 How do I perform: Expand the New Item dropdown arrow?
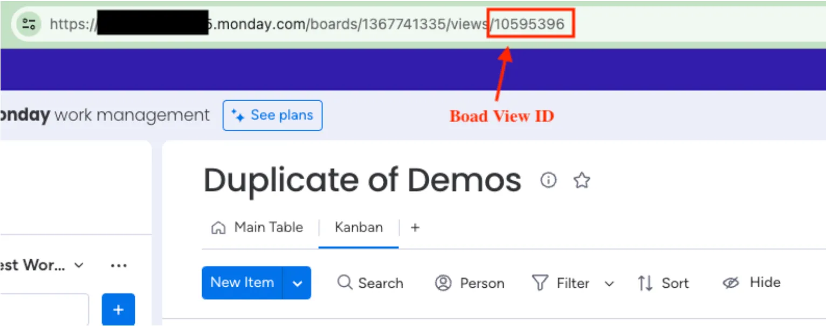click(x=297, y=283)
